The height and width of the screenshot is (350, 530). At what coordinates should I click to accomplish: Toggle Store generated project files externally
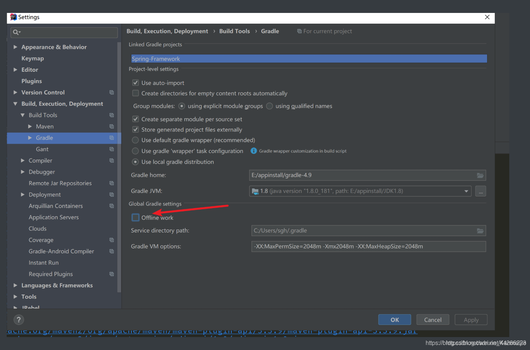click(x=135, y=129)
